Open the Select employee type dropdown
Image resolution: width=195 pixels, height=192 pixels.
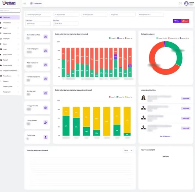click(x=38, y=15)
